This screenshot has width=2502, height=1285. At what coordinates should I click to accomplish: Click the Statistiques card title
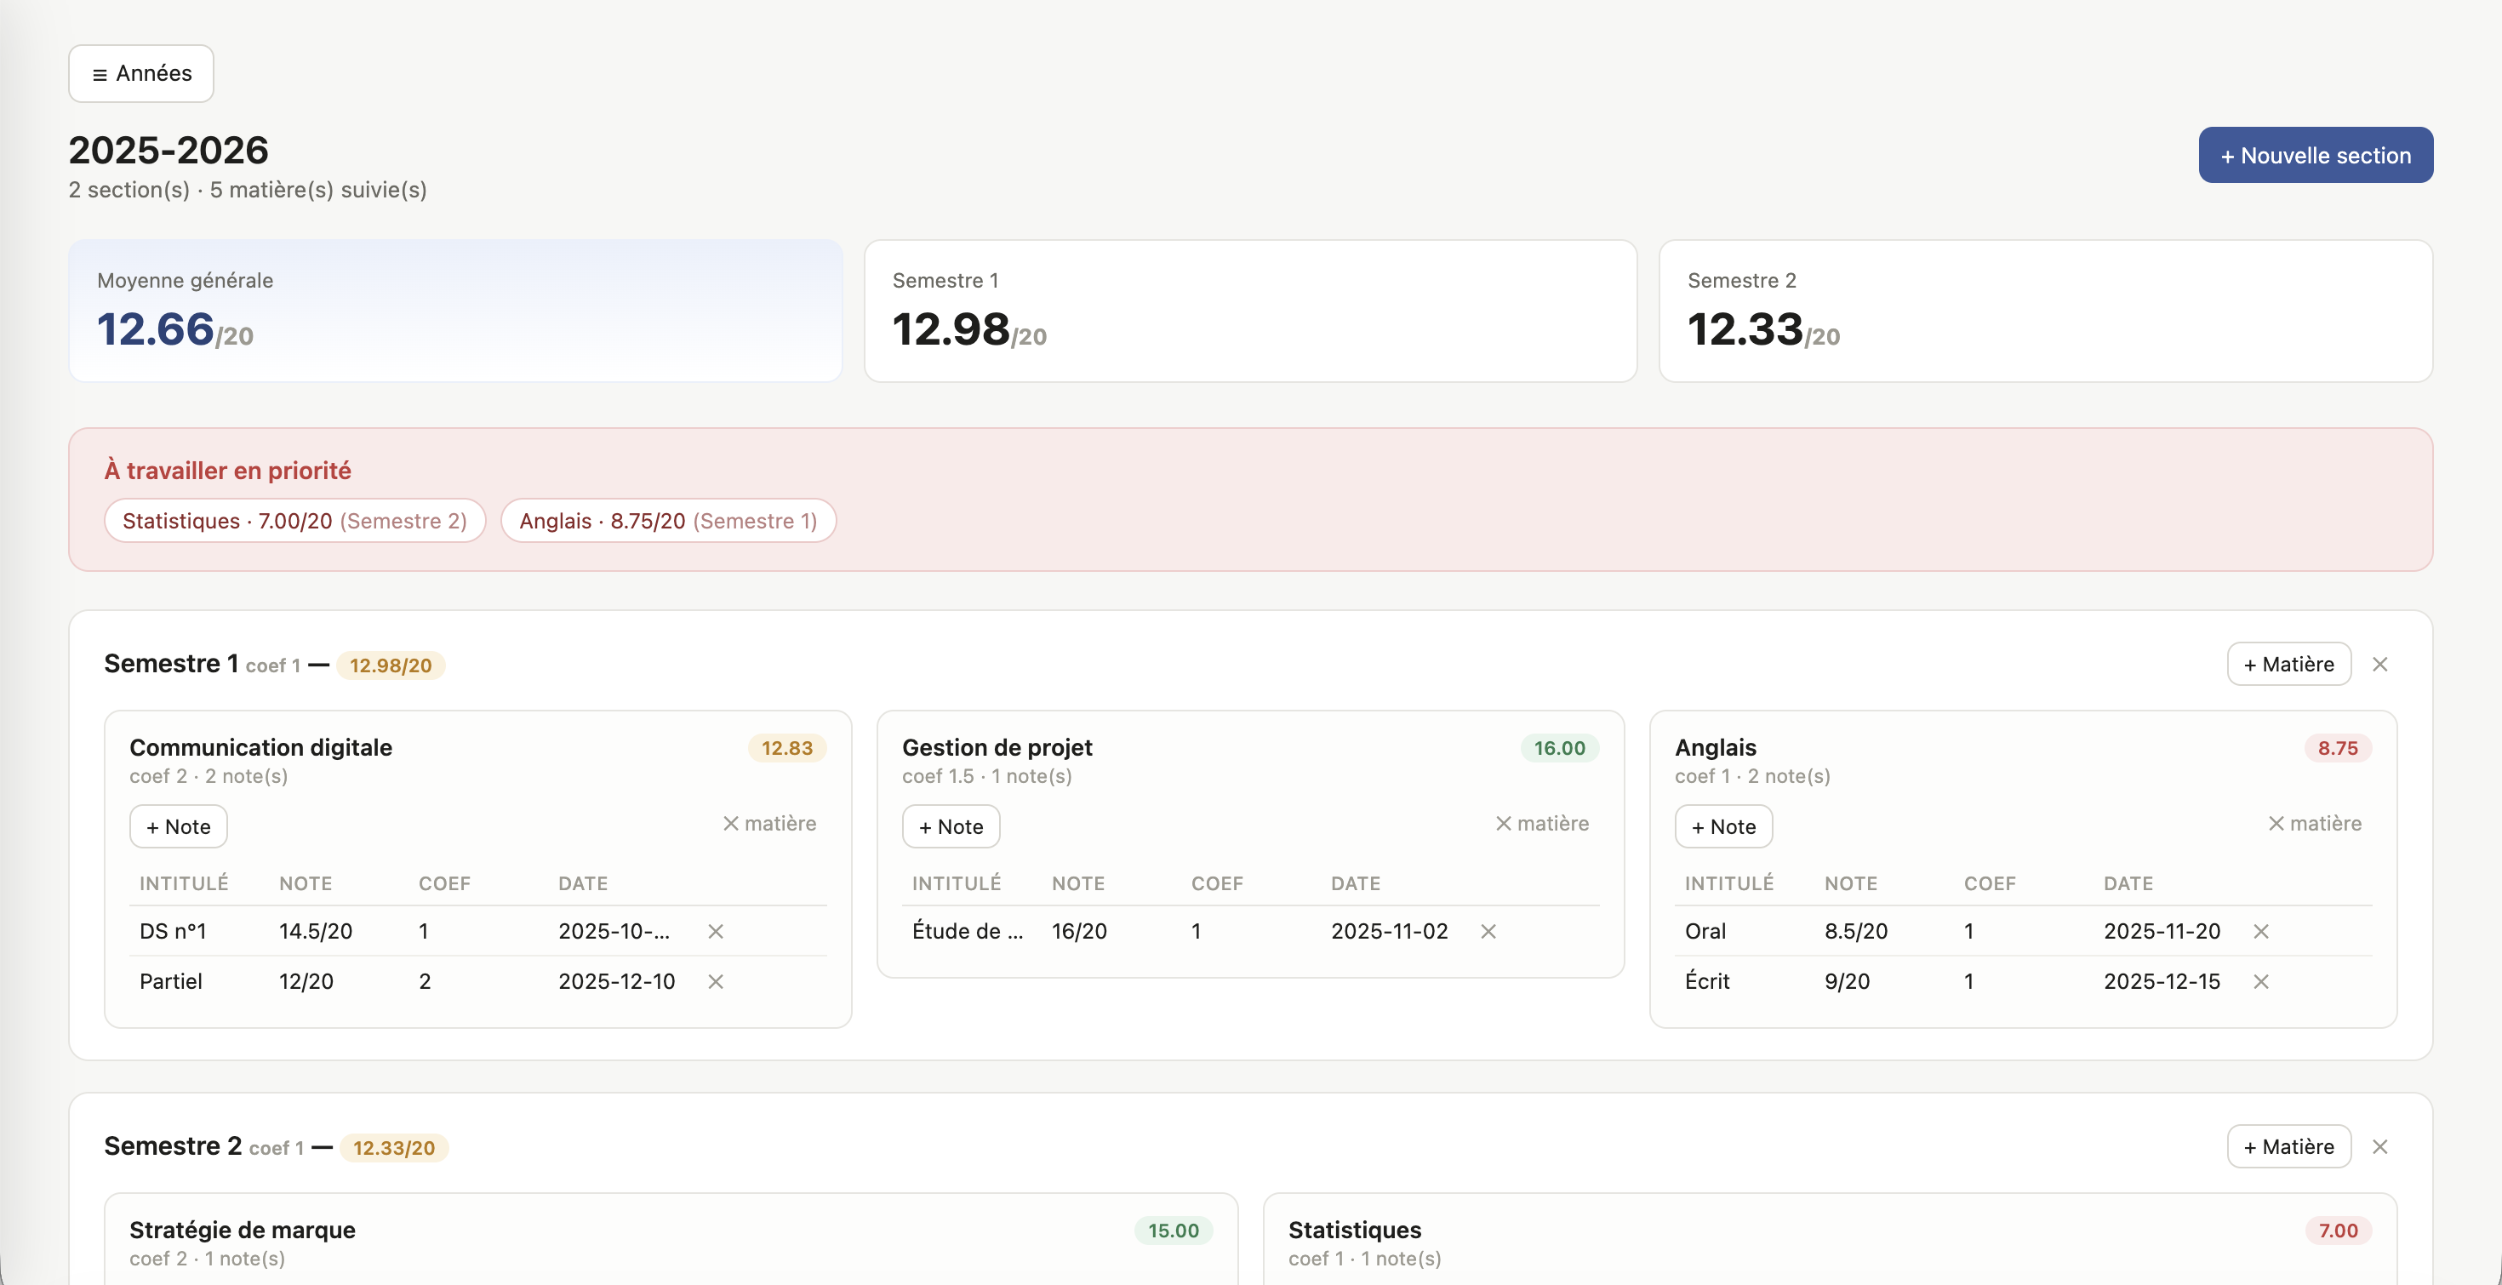1355,1231
